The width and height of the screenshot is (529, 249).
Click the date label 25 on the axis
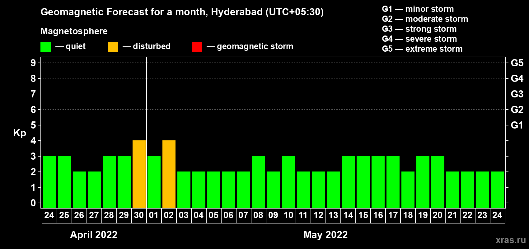tap(64, 215)
